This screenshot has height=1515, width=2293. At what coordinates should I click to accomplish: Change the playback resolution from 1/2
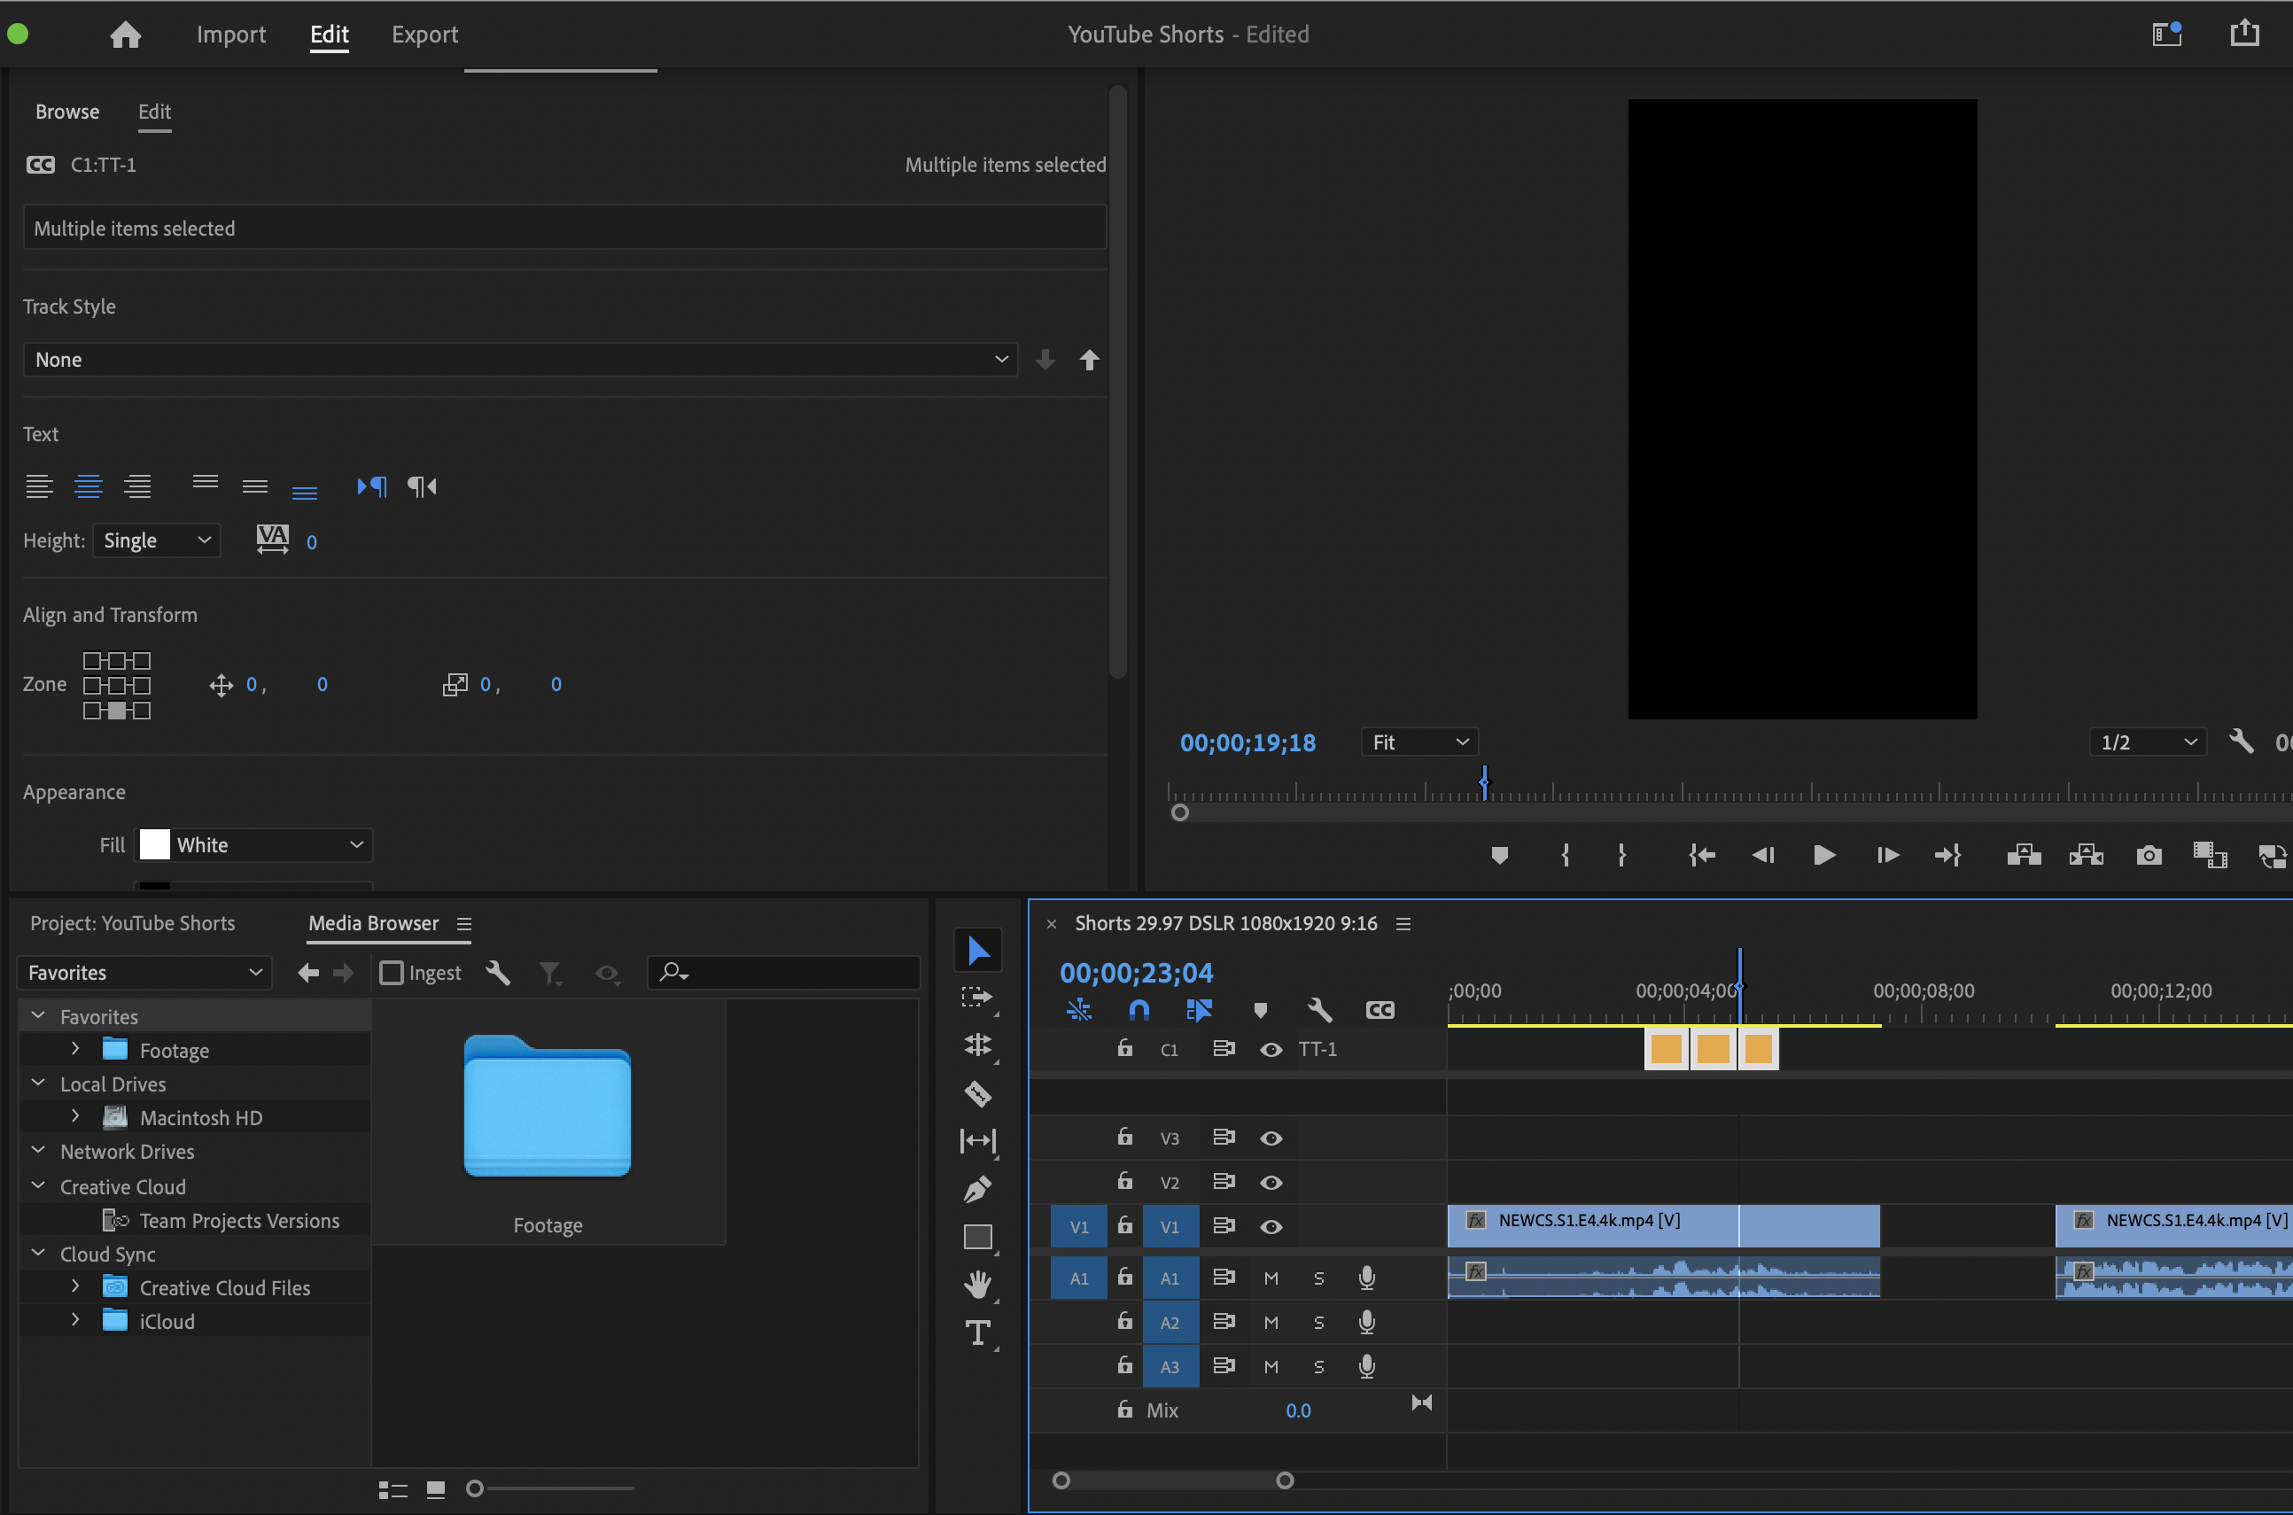tap(2146, 741)
